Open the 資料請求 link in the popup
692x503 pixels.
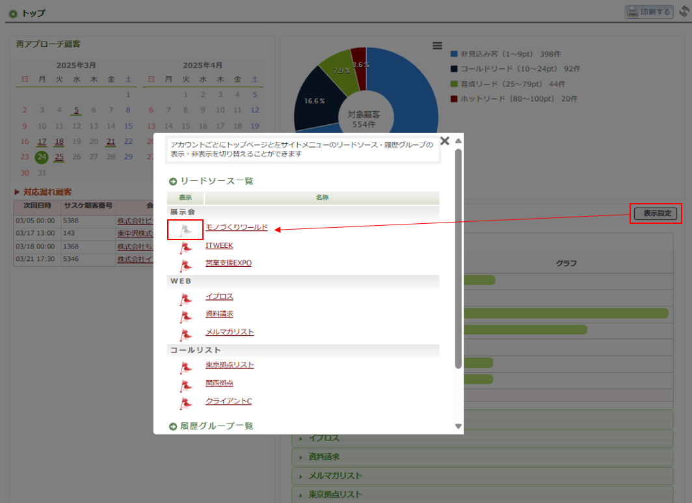(x=219, y=314)
